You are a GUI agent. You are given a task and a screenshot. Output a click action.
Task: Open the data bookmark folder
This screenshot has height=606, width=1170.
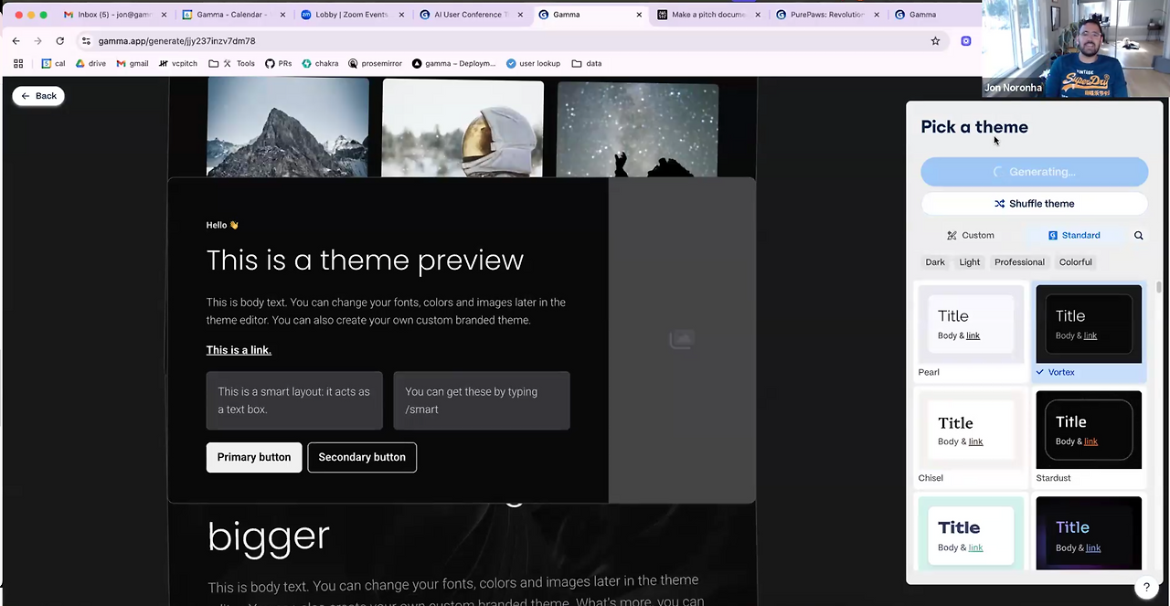(x=586, y=64)
